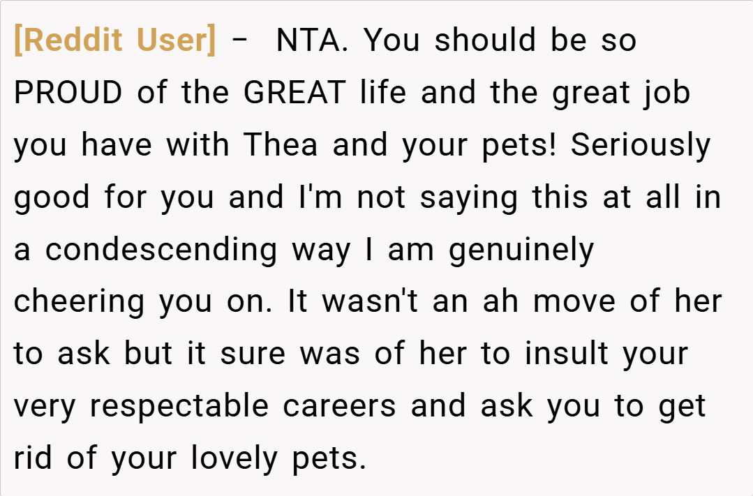The width and height of the screenshot is (753, 496).
Task: Click the word "cheering"
Action: 79,302
